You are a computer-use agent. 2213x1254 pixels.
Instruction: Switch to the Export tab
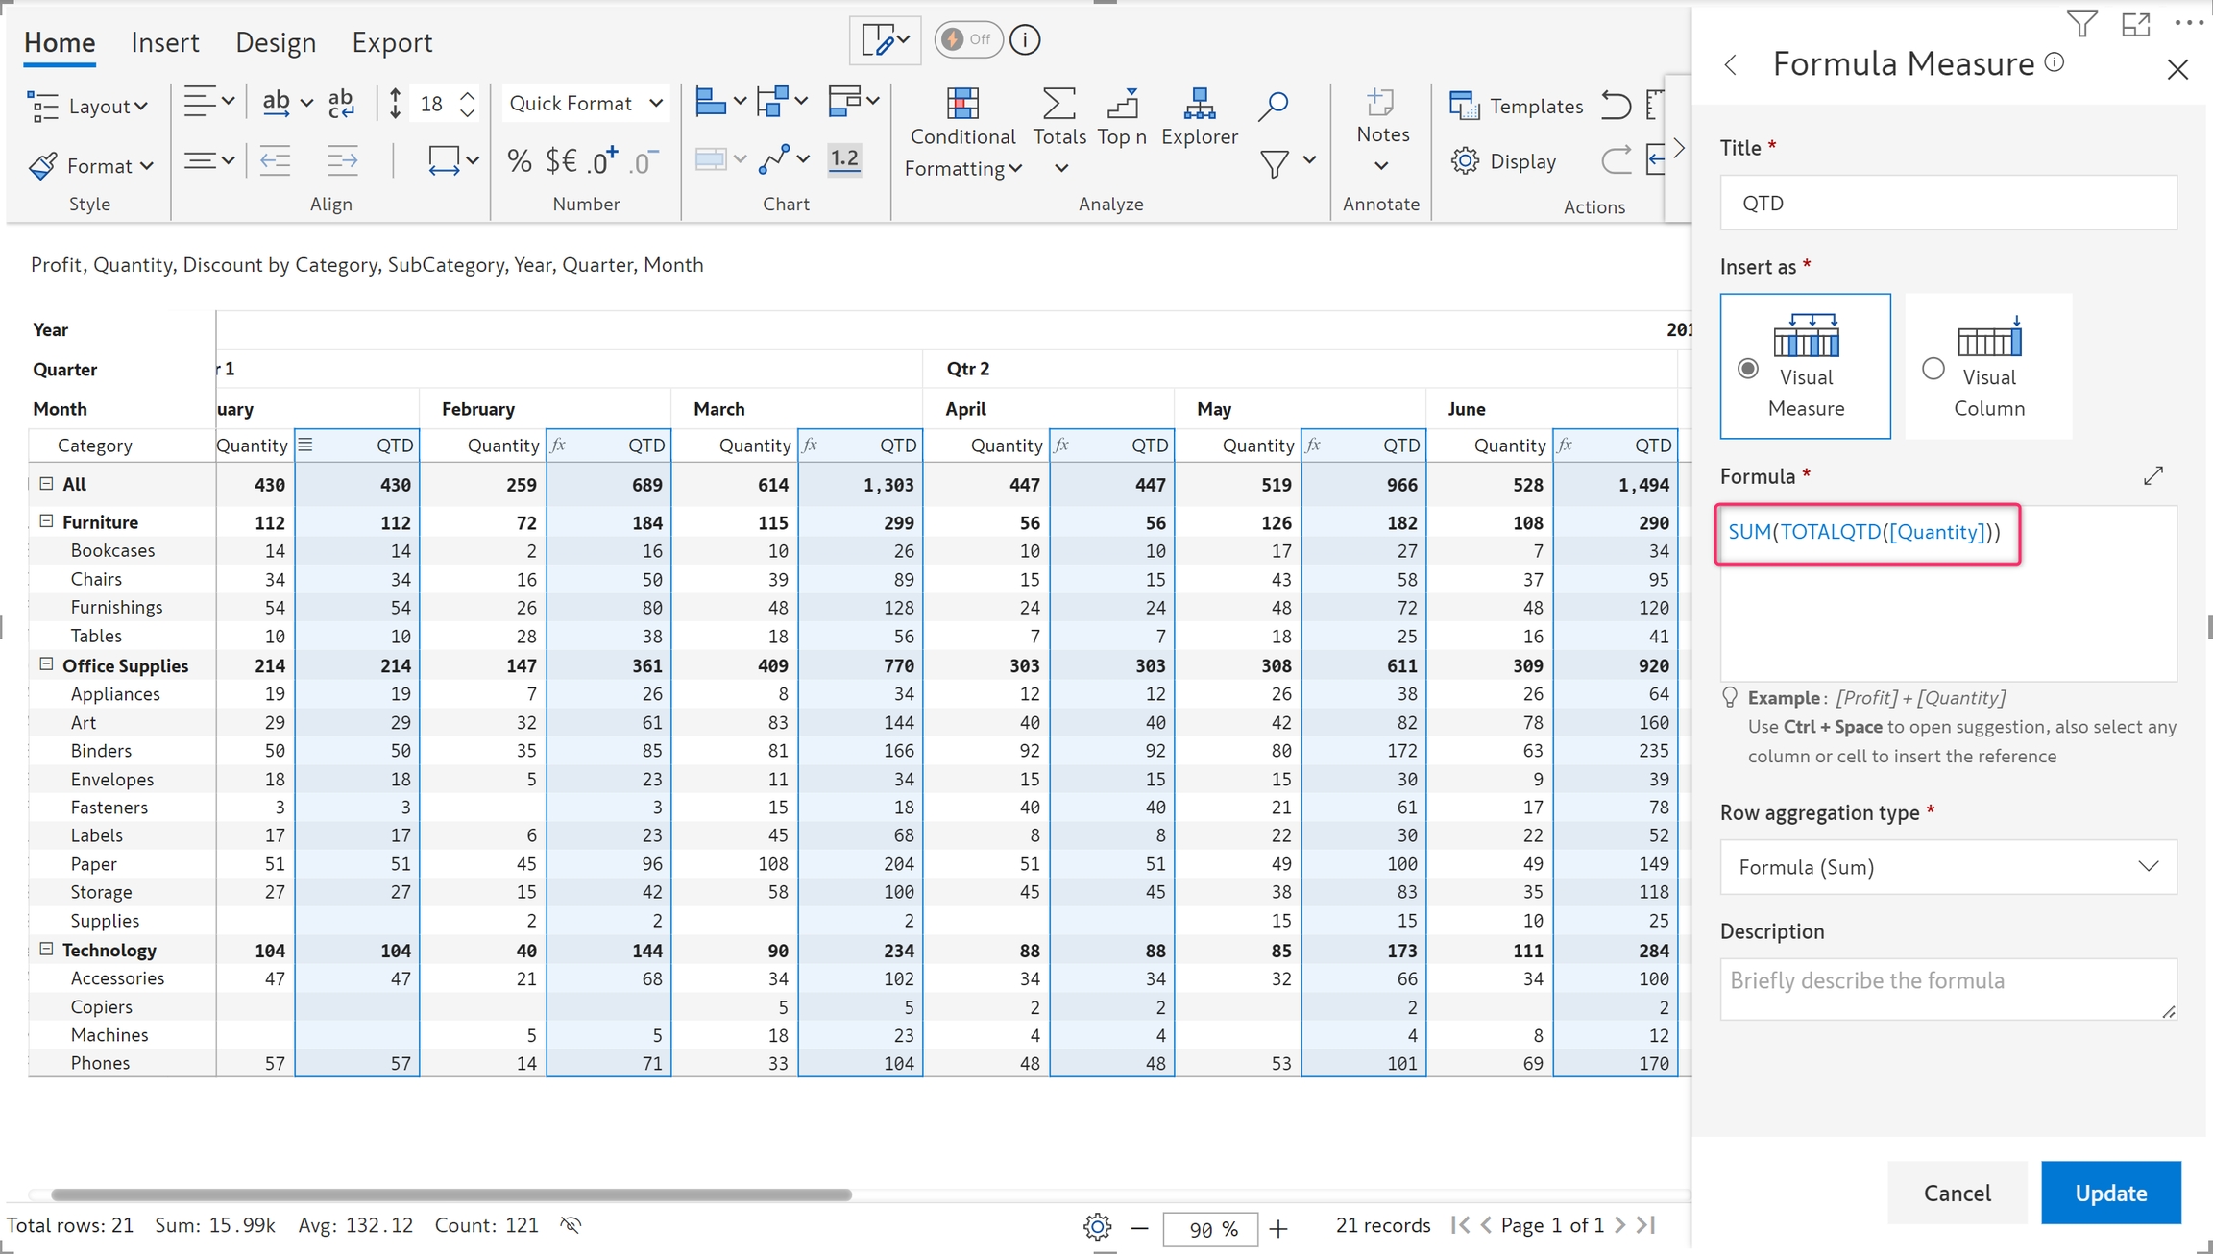(x=391, y=42)
